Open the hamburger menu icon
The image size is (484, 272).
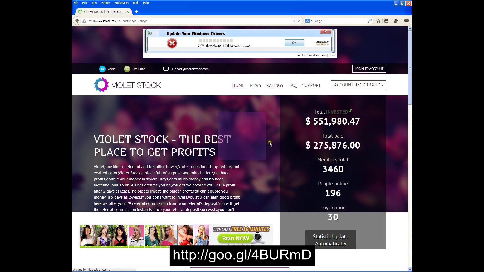(x=406, y=21)
